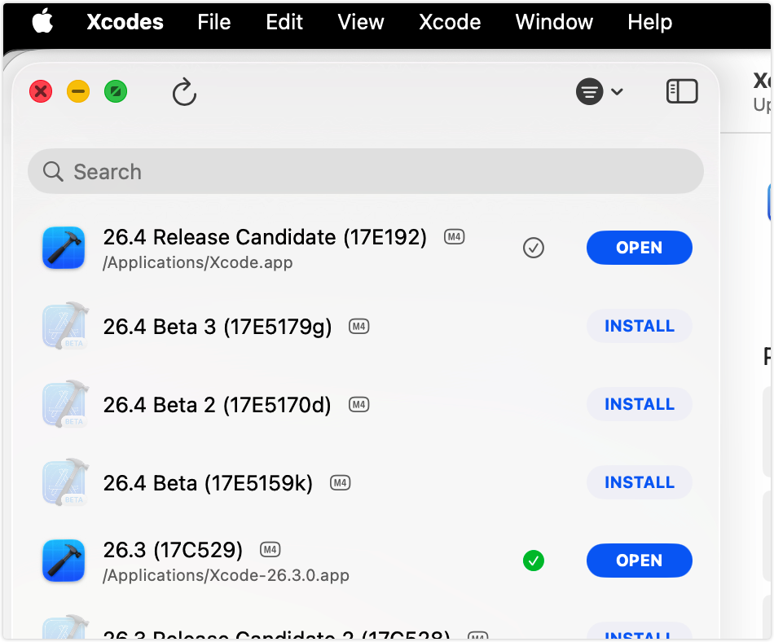
Task: Select the 26.4 Beta 3 Xcode icon
Action: (64, 326)
